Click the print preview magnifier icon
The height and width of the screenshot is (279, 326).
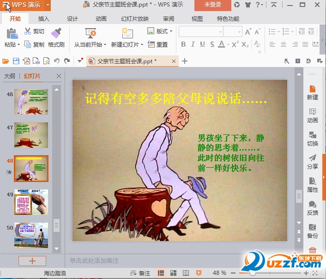[46, 61]
